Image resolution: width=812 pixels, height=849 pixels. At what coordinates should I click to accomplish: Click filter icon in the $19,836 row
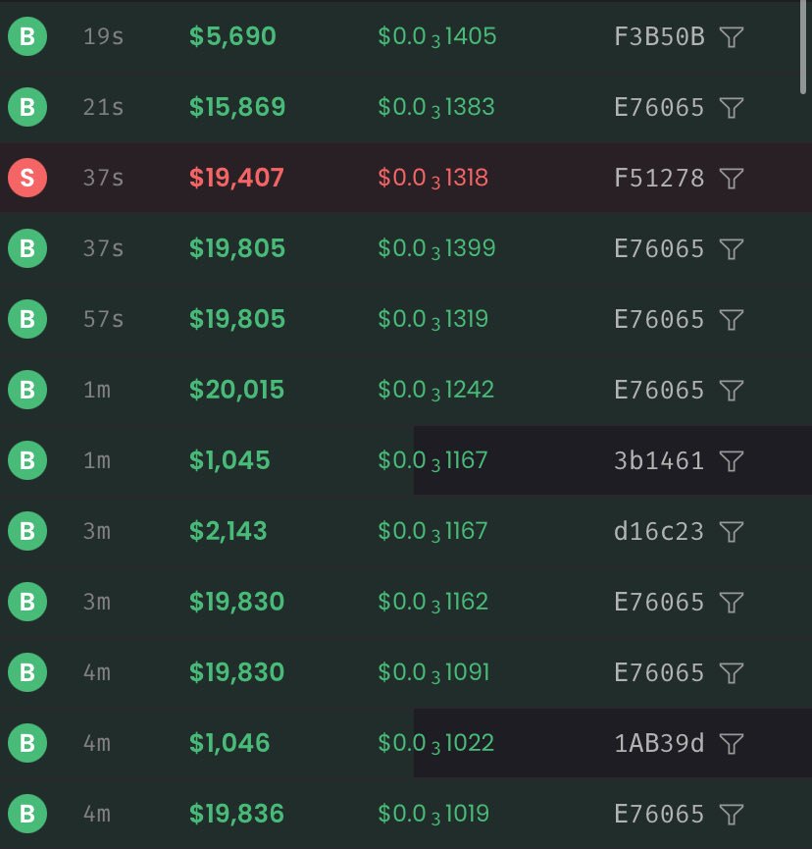(732, 814)
